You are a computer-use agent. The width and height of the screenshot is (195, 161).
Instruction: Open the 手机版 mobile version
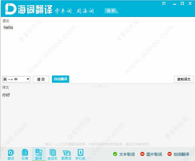pos(80,155)
